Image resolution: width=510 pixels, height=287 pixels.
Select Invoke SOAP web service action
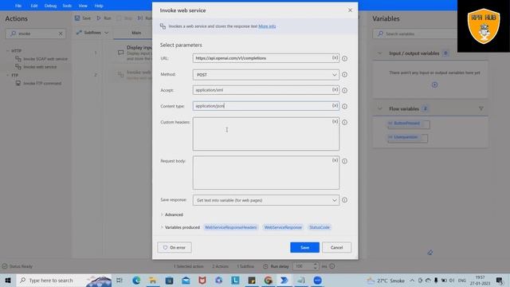click(x=42, y=59)
